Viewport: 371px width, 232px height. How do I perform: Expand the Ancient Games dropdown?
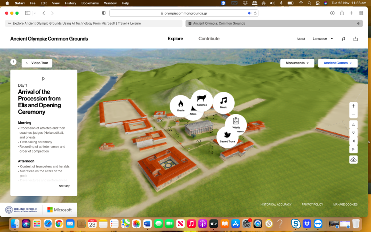click(338, 63)
